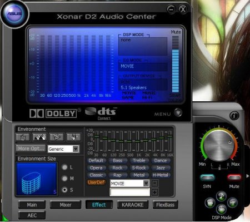Choose the third Environment preset icon

(x=57, y=137)
